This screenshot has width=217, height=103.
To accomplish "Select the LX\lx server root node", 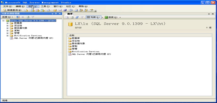I will [33, 21].
